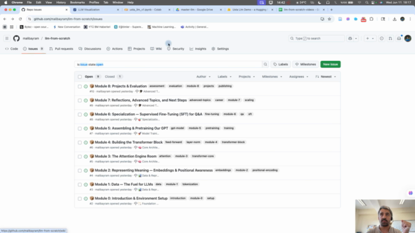Switch to the LLM Visualization browser tab

96,10
